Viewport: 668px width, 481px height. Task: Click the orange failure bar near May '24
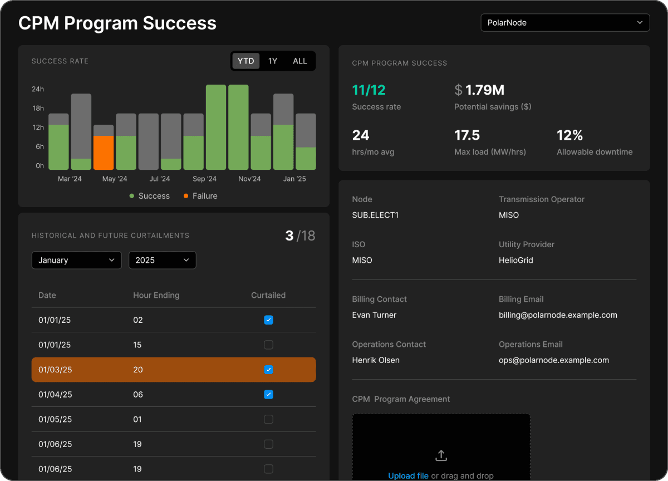104,148
